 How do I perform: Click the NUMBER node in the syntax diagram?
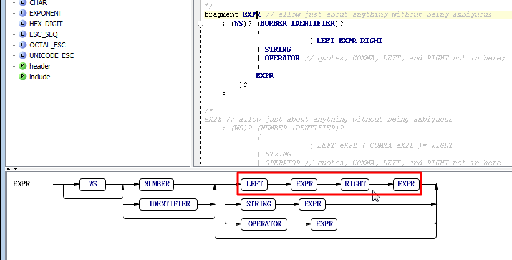click(x=157, y=184)
